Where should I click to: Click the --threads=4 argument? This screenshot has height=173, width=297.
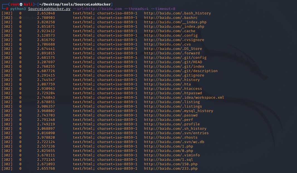[136, 9]
